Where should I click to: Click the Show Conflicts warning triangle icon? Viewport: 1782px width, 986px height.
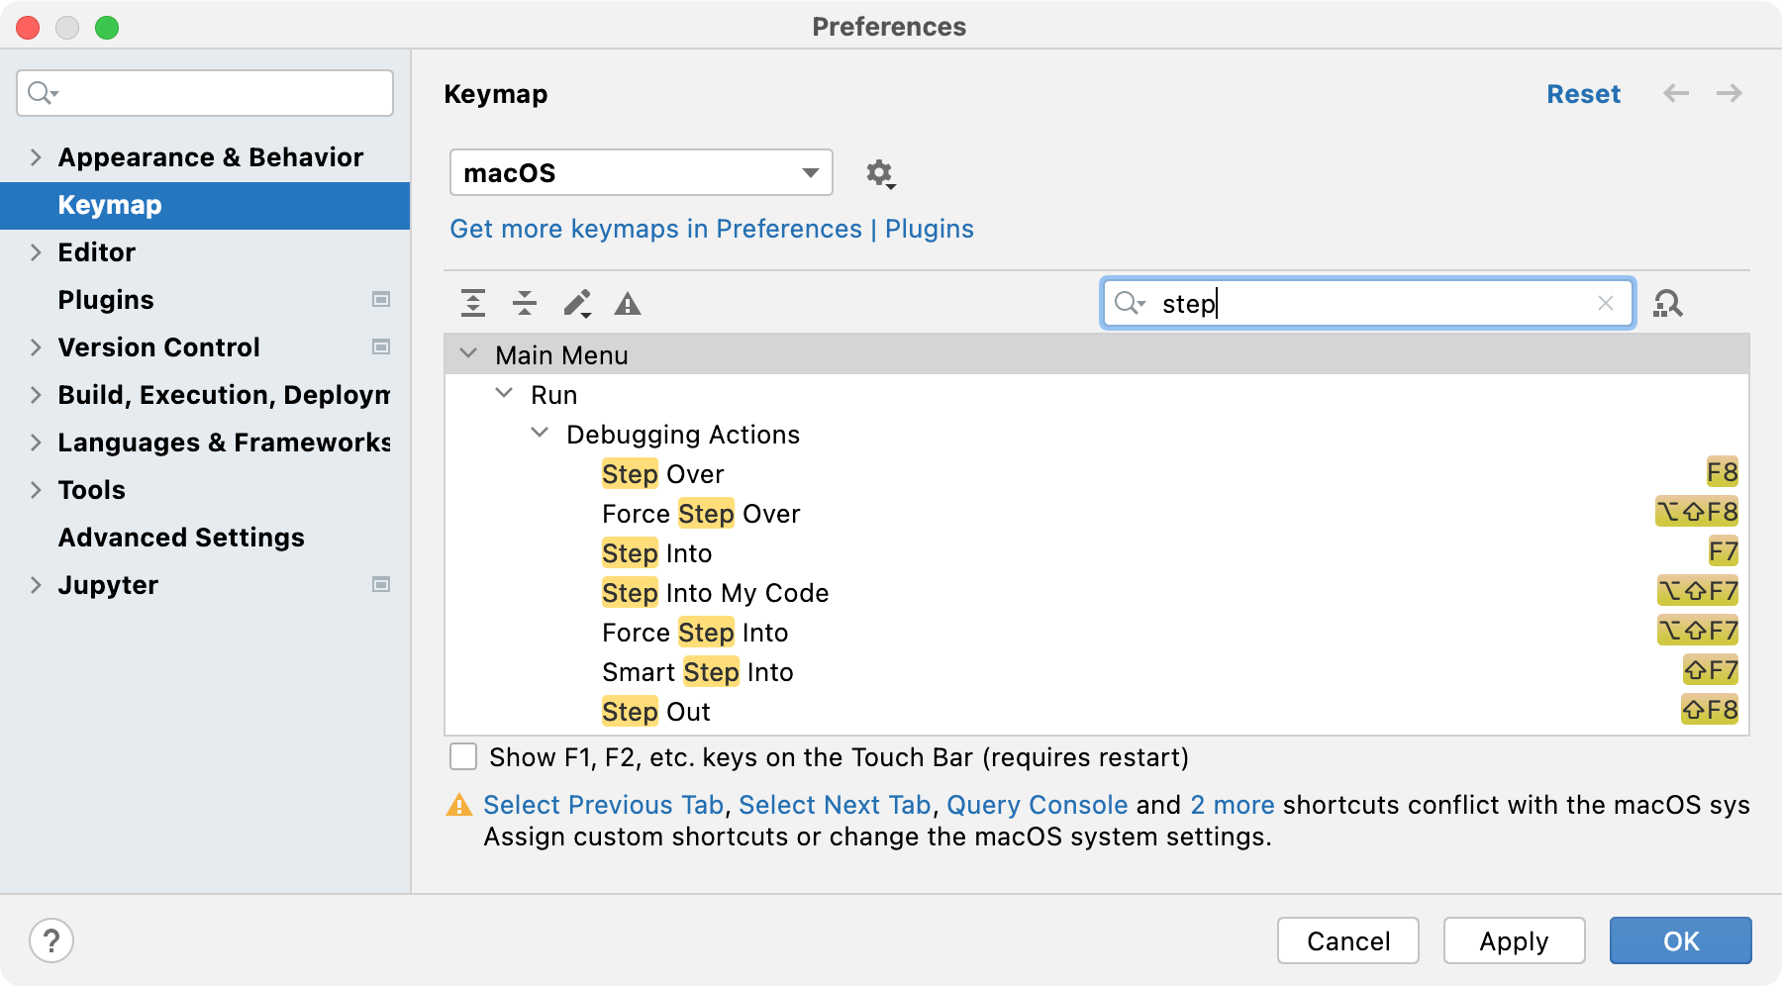(x=628, y=304)
